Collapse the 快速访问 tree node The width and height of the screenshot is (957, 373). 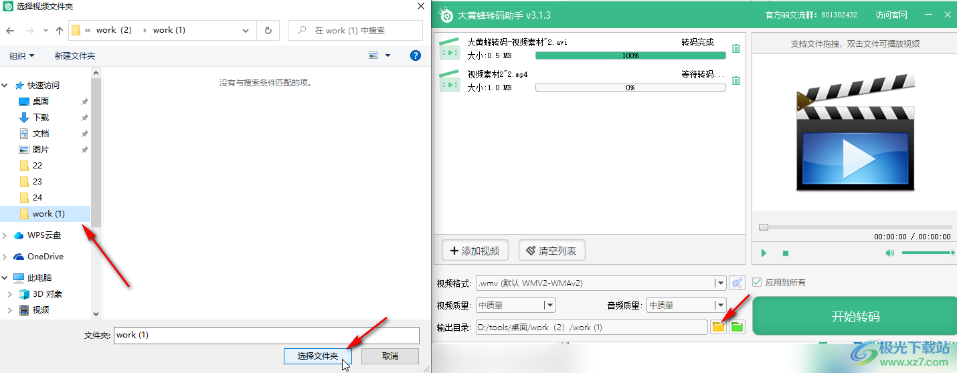pos(5,85)
